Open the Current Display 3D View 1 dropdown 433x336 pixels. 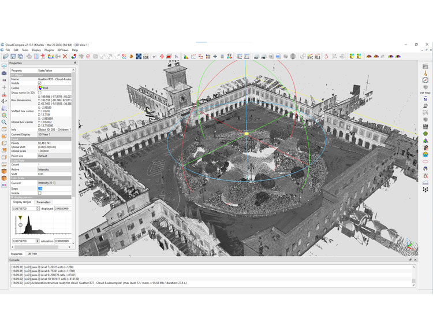[54, 134]
